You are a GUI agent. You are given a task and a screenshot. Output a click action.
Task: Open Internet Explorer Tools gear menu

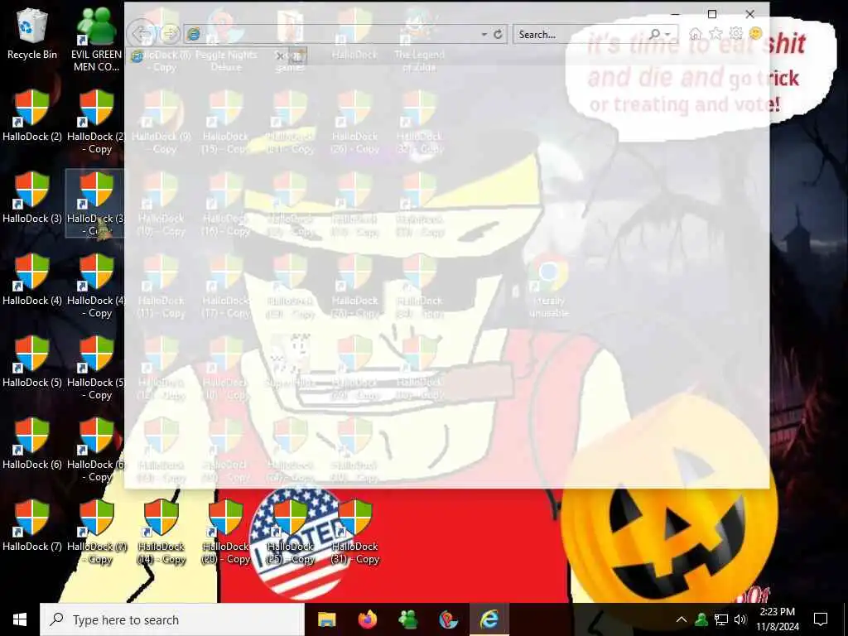tap(735, 34)
